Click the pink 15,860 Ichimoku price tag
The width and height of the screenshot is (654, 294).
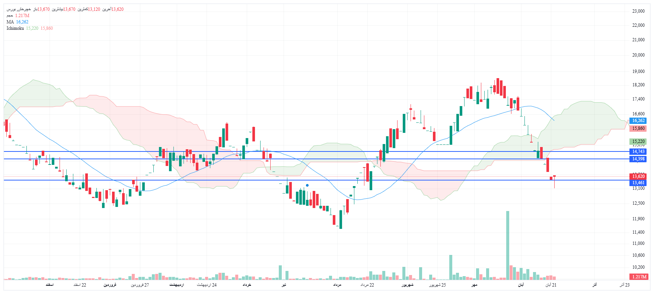(638, 128)
